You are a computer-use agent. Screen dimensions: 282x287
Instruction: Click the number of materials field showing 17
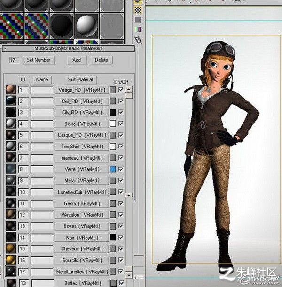(14, 60)
